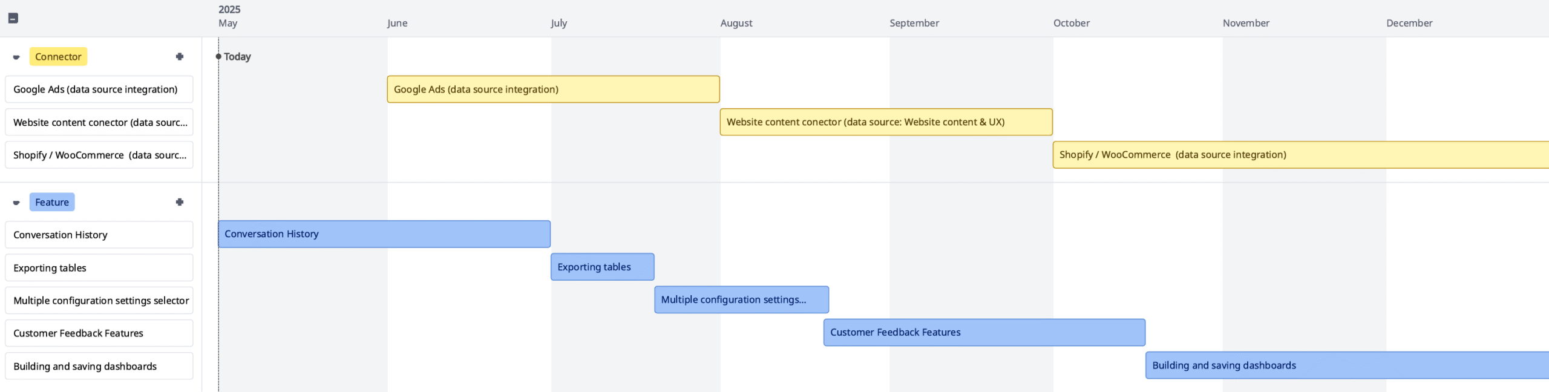This screenshot has height=392, width=1549.
Task: Click the Today timeline marker
Action: [x=236, y=56]
